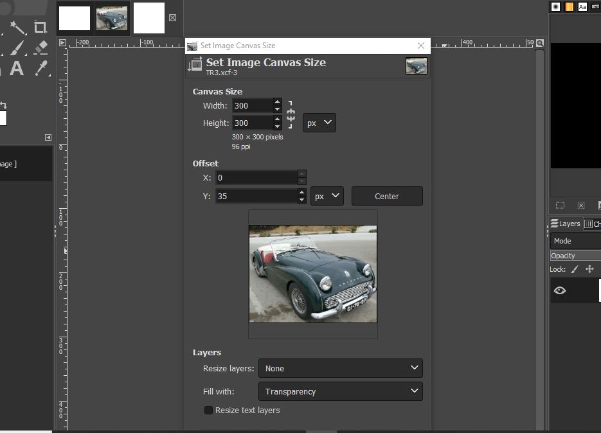
Task: Select the Text tool letter A
Action: tap(17, 69)
